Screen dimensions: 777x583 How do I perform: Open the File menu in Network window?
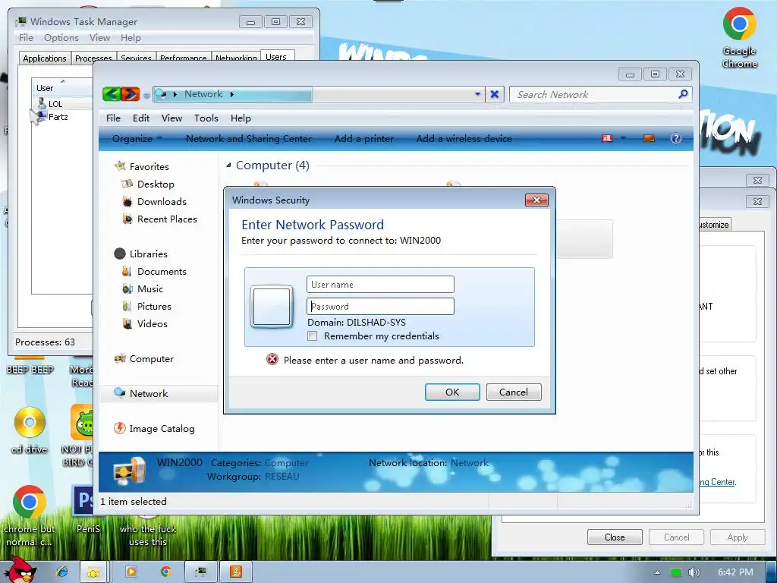coord(113,118)
